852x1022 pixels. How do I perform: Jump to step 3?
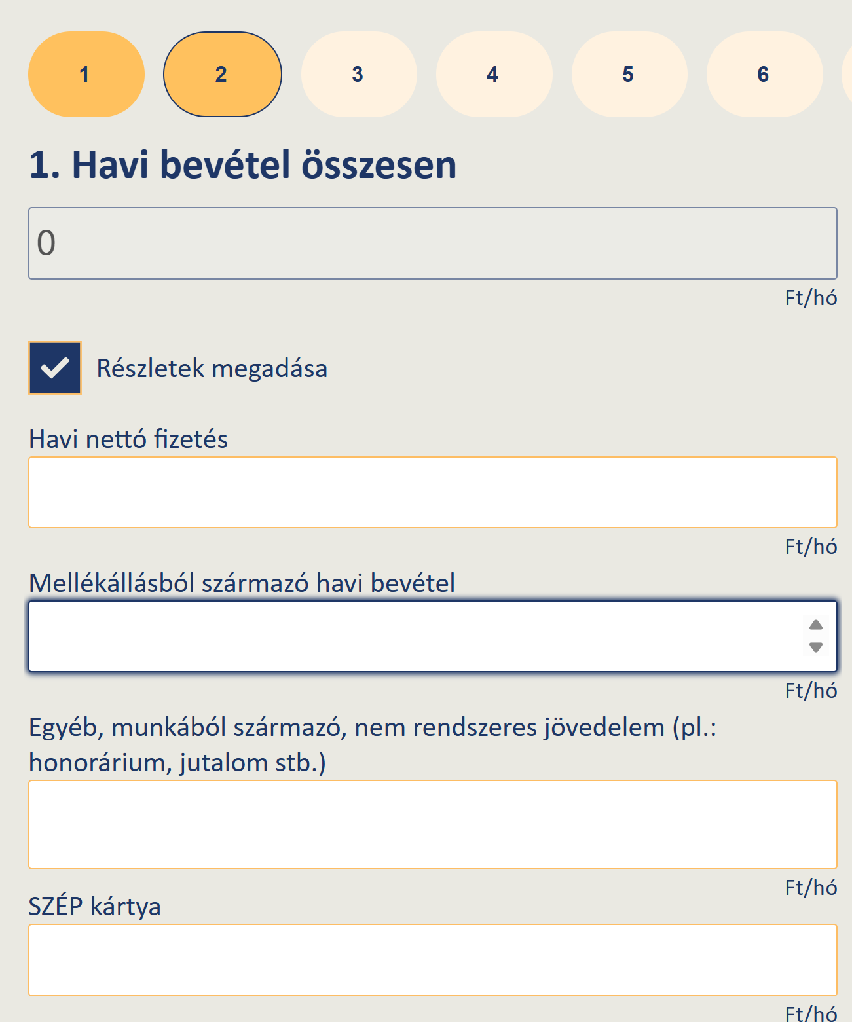[359, 75]
